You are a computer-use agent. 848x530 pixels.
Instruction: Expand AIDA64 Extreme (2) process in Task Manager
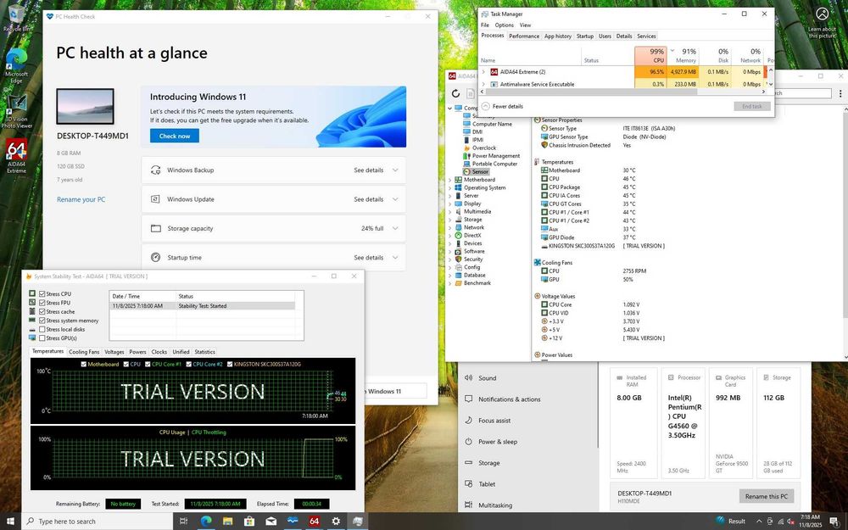click(483, 71)
